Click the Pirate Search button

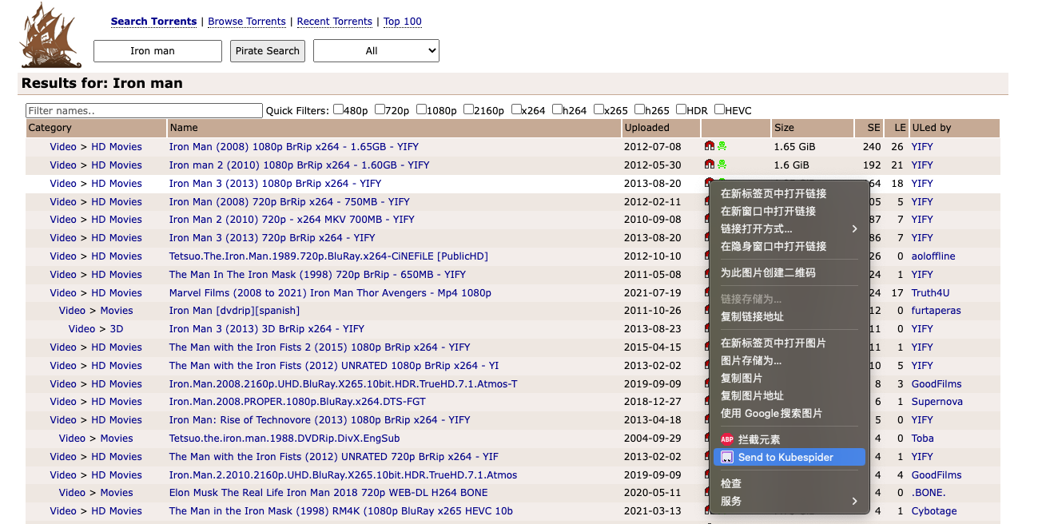tap(267, 50)
